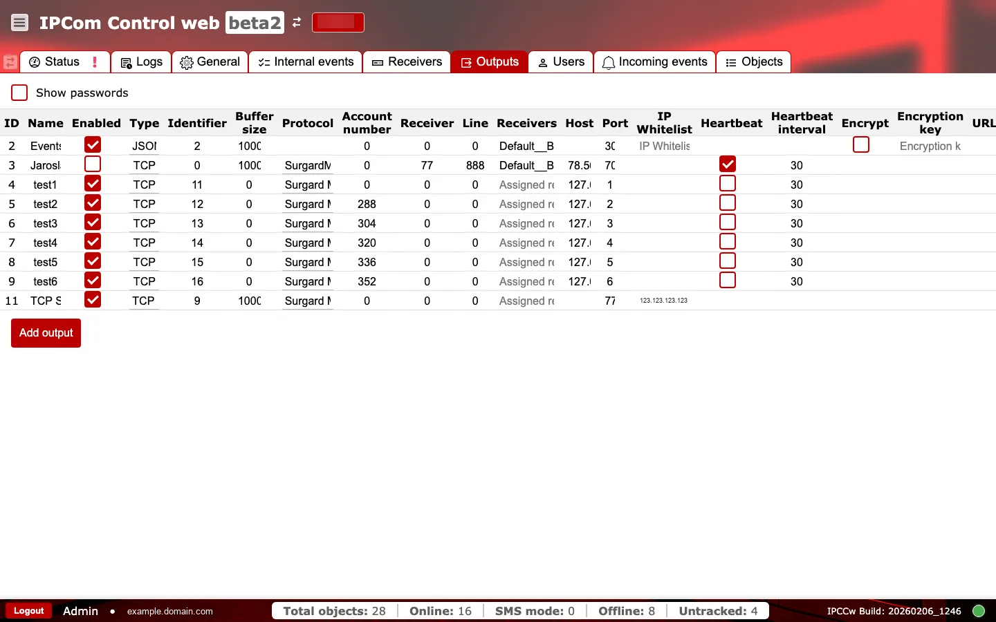
Task: Click the sync arrows icon beside beta2
Action: pos(297,22)
